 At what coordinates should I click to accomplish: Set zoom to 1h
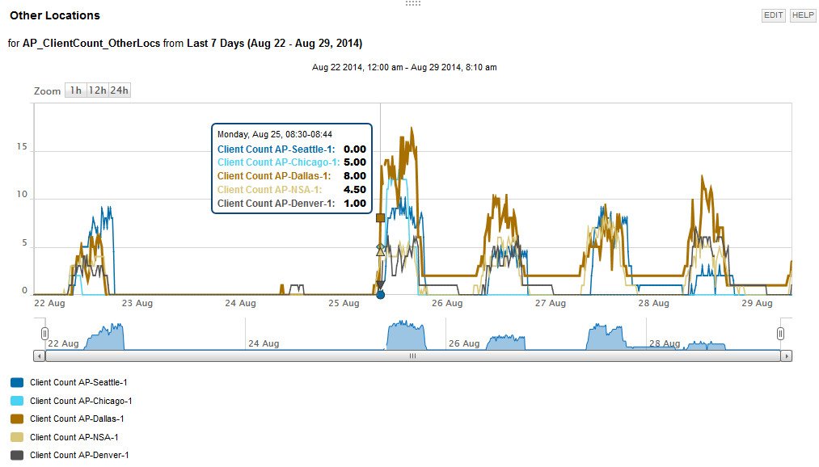coord(76,90)
